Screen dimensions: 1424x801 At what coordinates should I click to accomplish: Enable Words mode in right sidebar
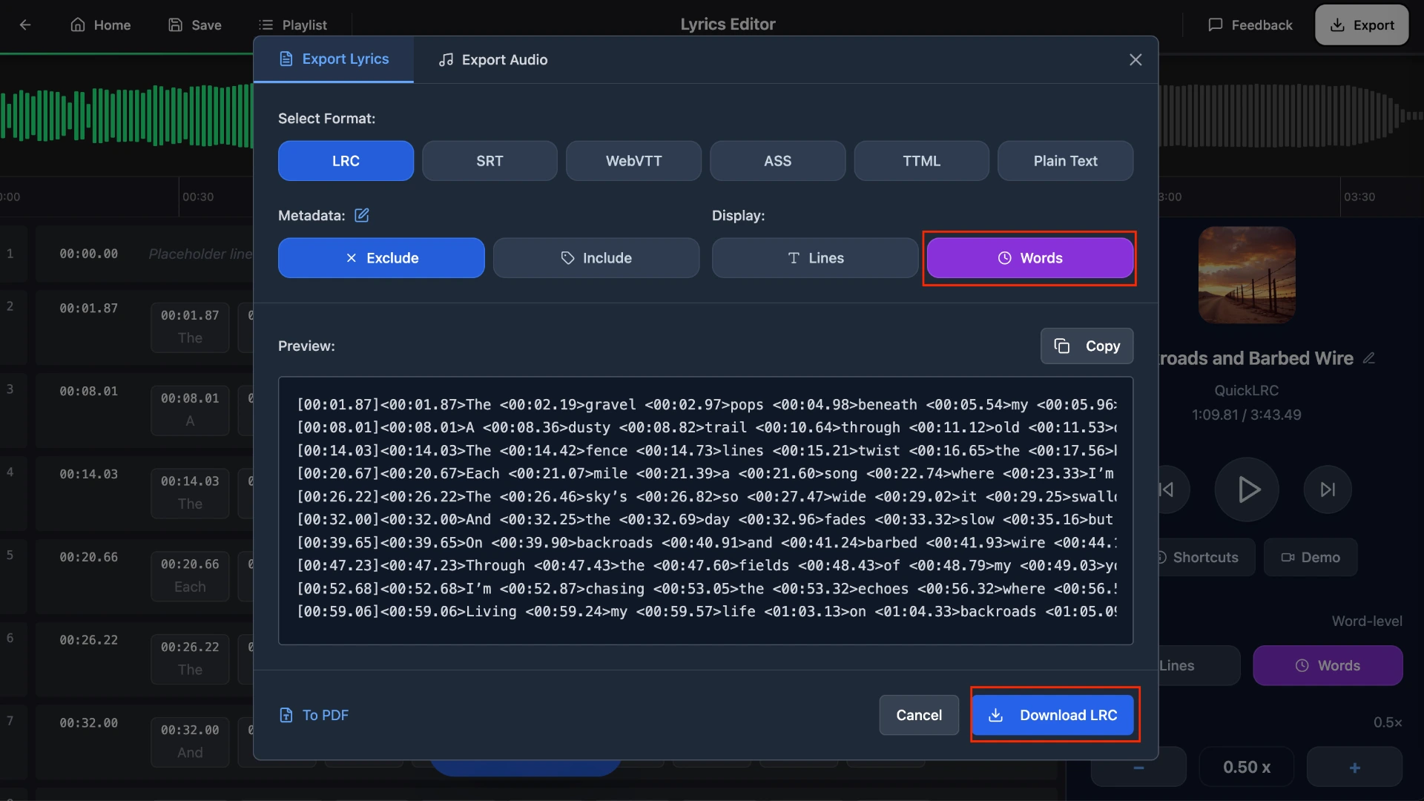(x=1327, y=665)
